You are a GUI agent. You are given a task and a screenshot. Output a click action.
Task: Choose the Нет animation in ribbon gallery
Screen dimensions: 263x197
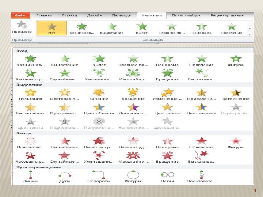point(52,28)
